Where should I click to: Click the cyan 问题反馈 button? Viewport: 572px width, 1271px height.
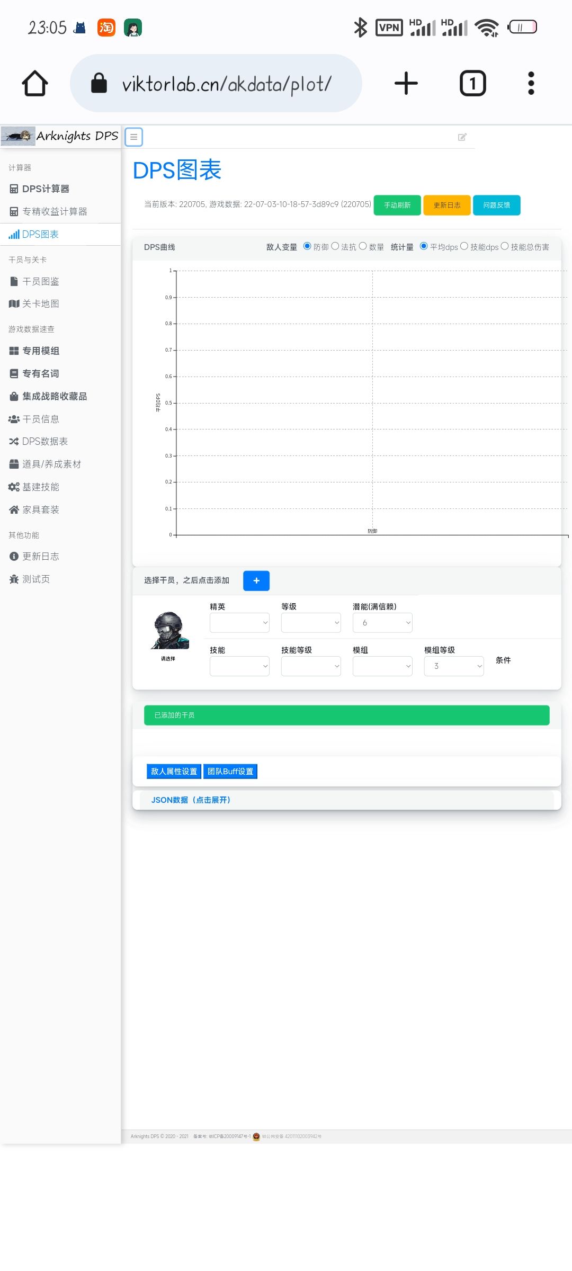[x=497, y=205]
